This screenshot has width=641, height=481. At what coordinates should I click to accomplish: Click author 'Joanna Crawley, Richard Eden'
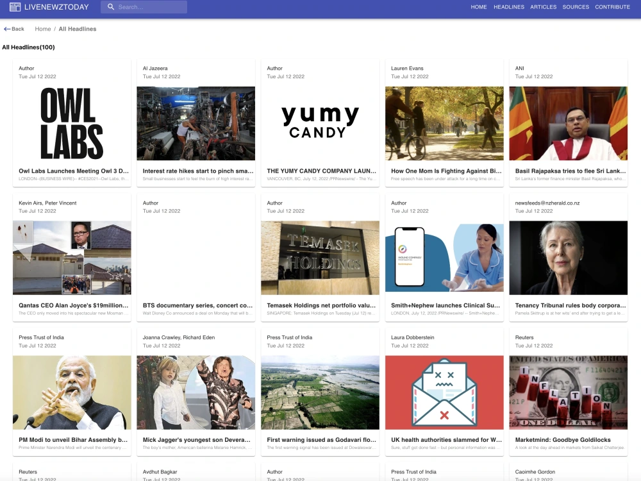[179, 337]
